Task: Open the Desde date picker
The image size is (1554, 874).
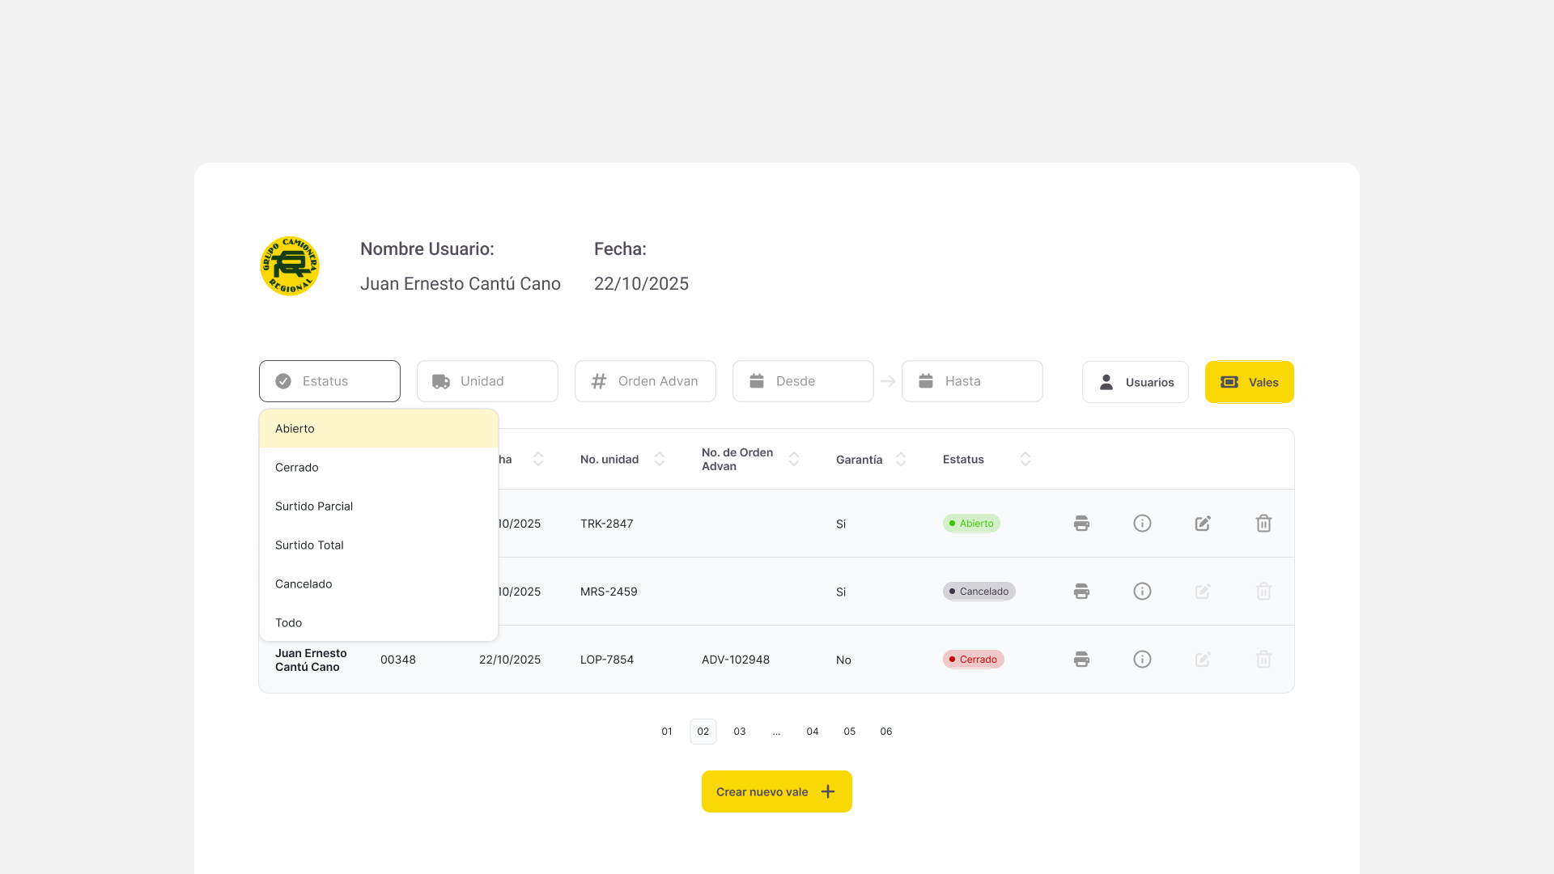Action: 803,381
